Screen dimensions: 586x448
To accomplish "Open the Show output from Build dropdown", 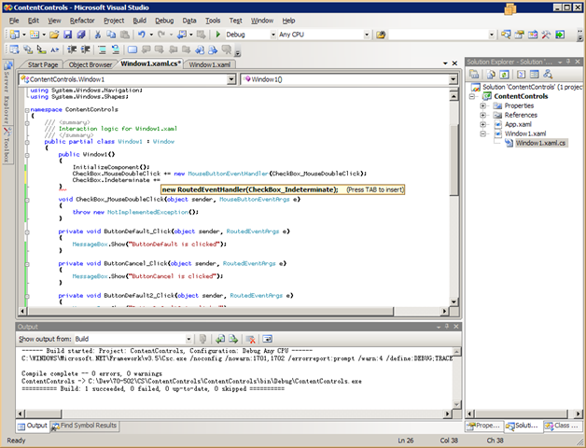I will pyautogui.click(x=188, y=339).
